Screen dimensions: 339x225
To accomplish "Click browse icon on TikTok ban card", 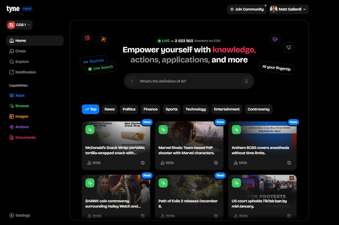I will (236, 183).
